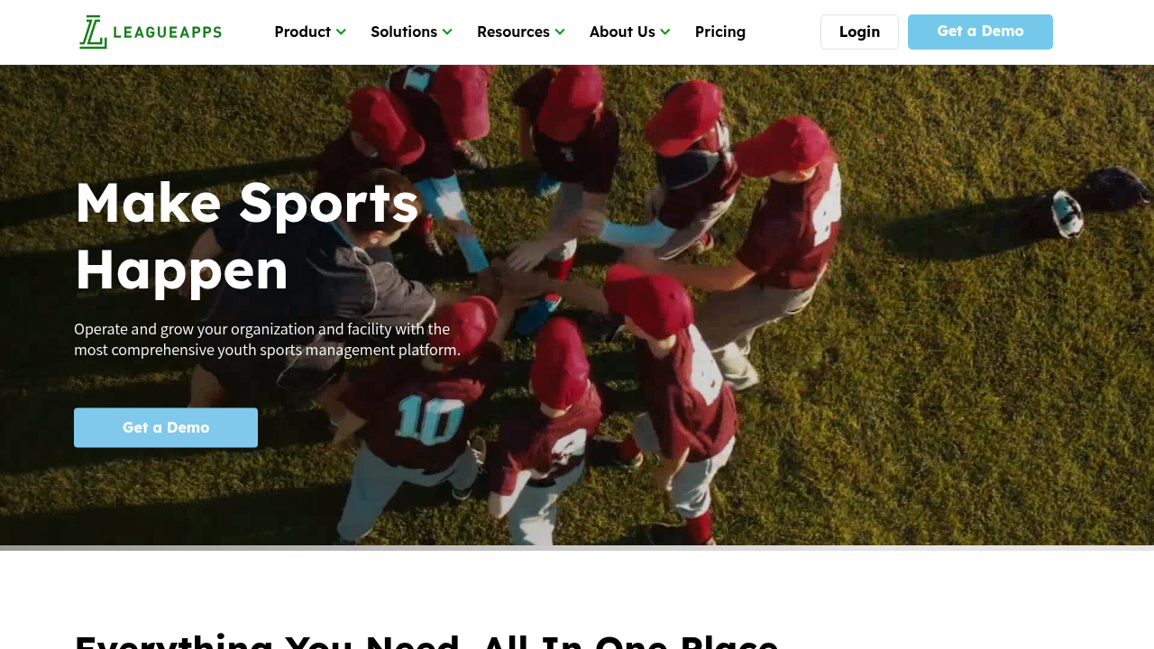Open the Solutions menu label
This screenshot has width=1154, height=649.
tap(404, 32)
